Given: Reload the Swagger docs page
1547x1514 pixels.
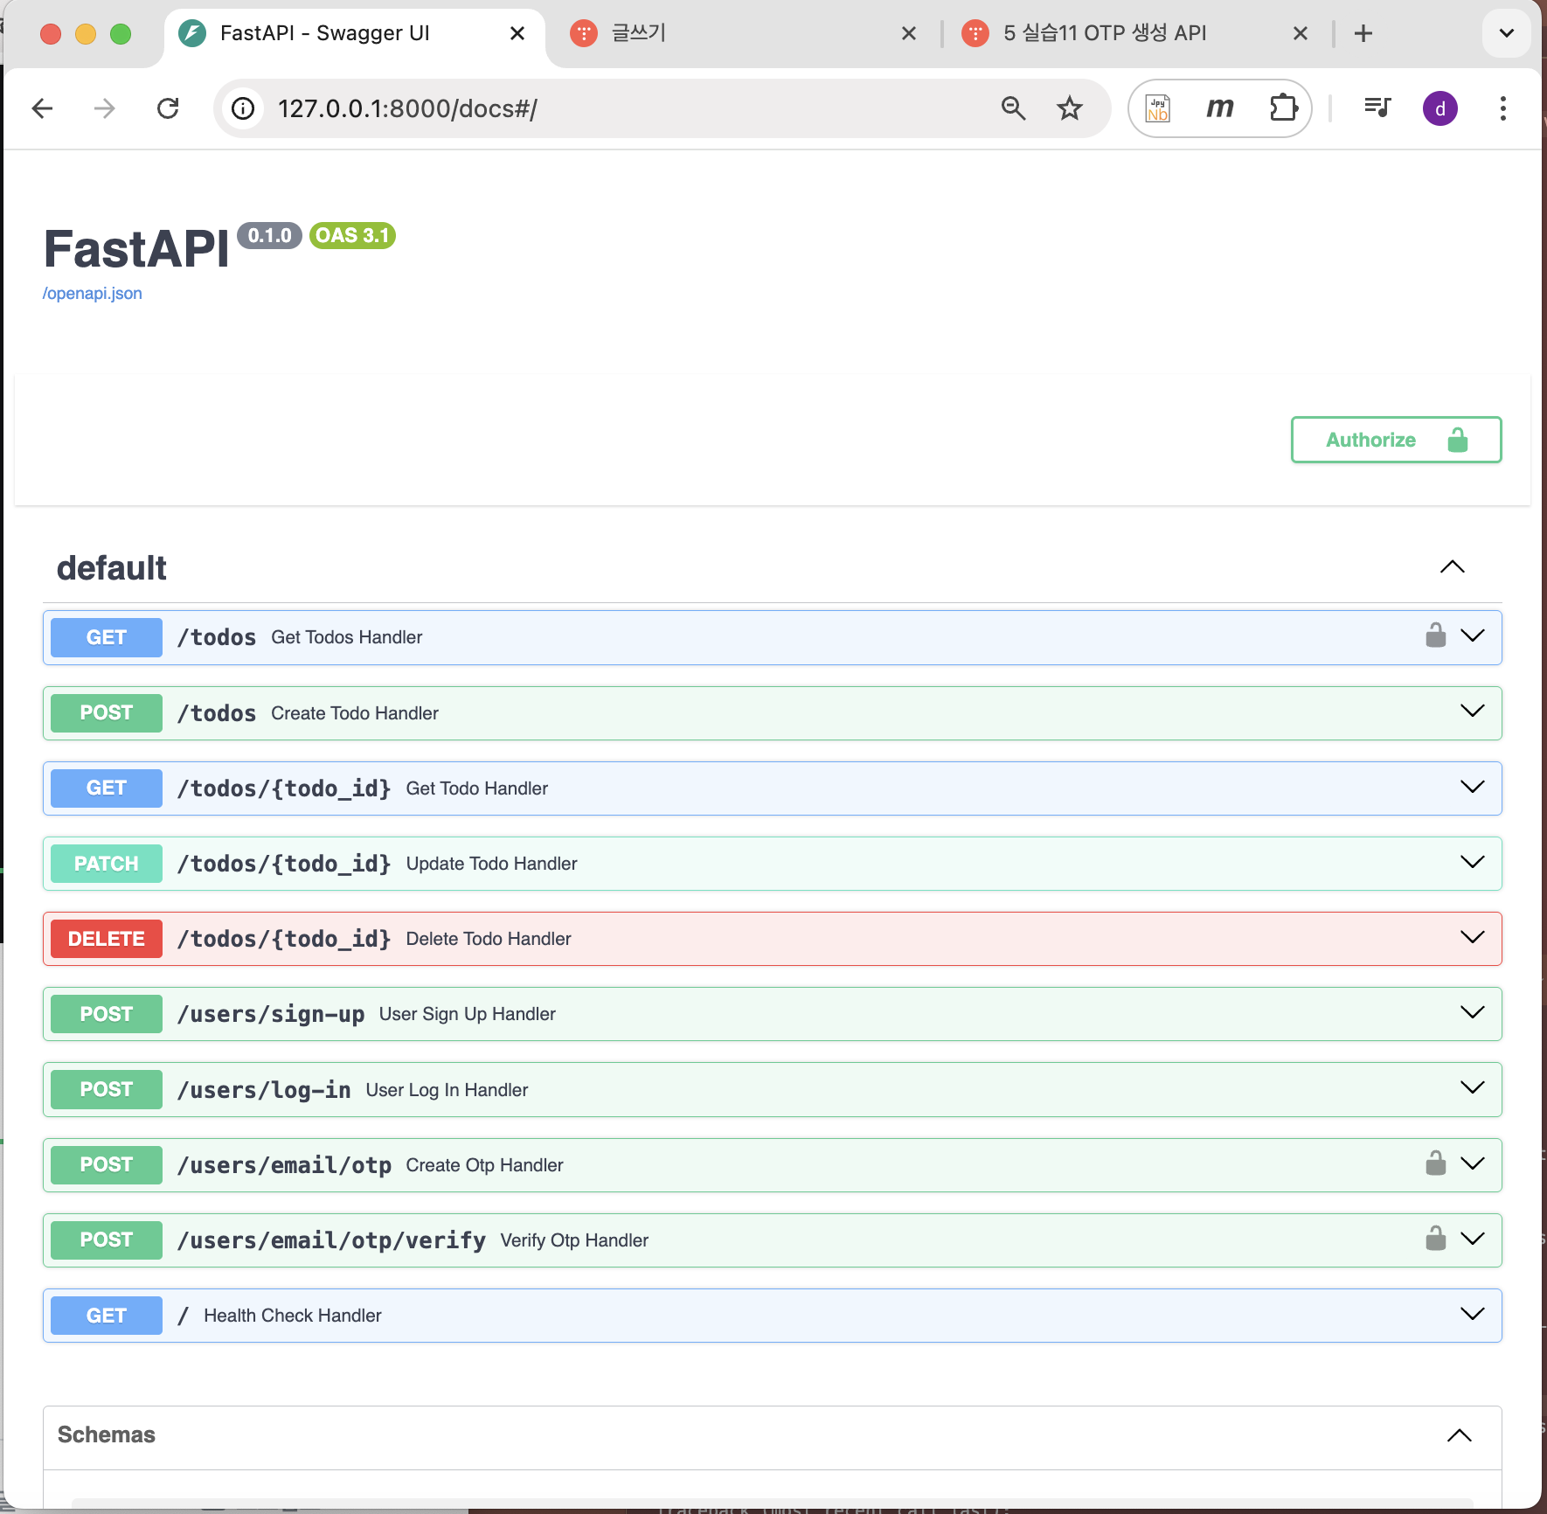Looking at the screenshot, I should 168,108.
